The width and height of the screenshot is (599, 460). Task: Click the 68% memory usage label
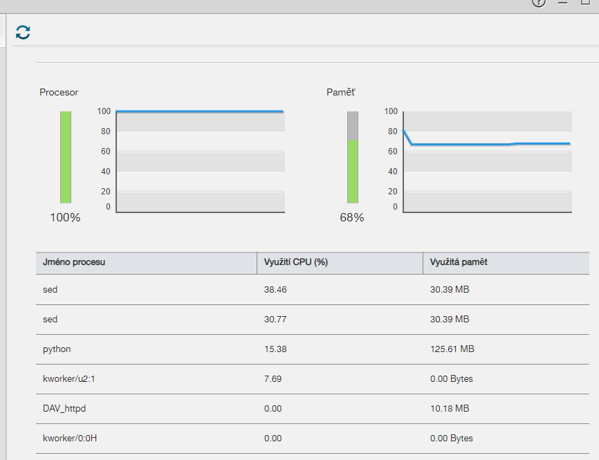pyautogui.click(x=352, y=218)
